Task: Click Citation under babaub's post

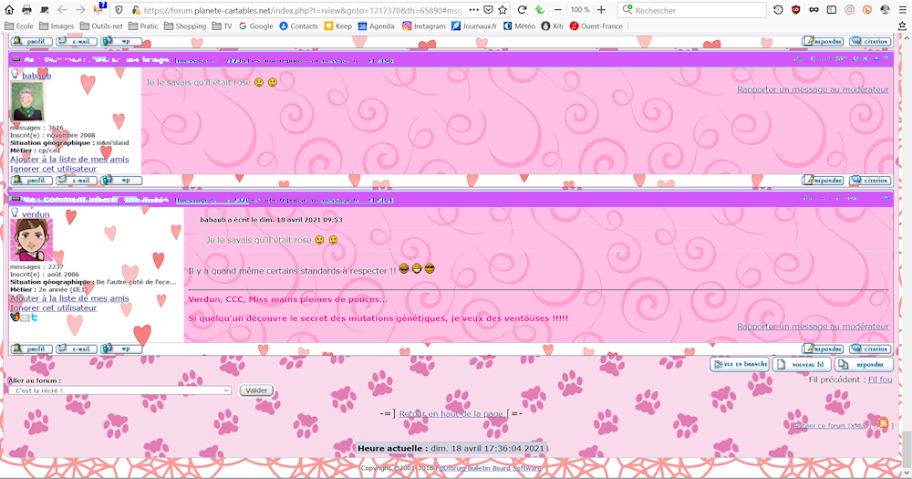Action: [870, 181]
